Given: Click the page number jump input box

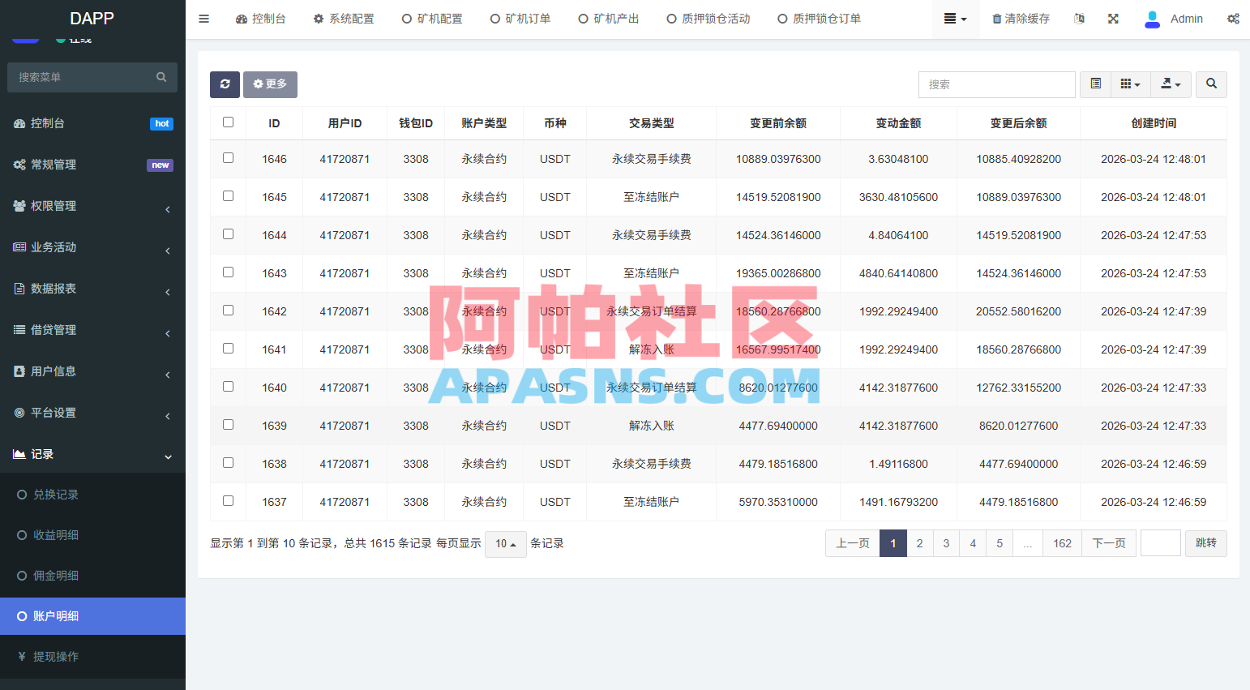Looking at the screenshot, I should point(1161,543).
